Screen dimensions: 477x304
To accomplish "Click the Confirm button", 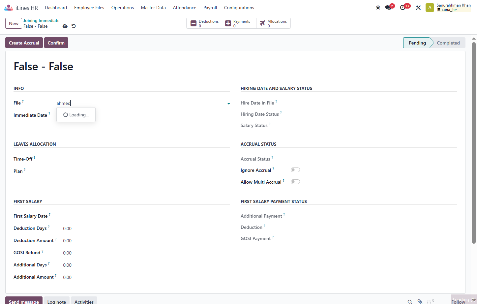I will pyautogui.click(x=56, y=43).
